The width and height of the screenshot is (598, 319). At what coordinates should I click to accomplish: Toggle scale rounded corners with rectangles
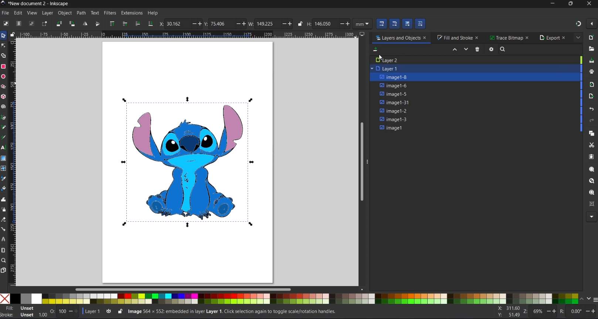point(395,24)
